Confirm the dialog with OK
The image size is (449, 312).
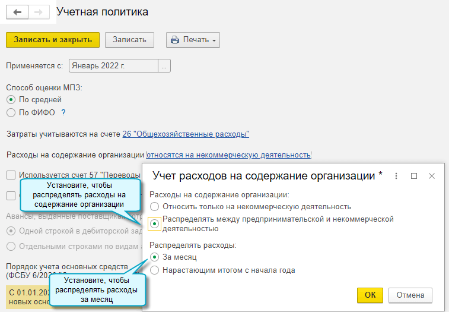[x=370, y=295]
